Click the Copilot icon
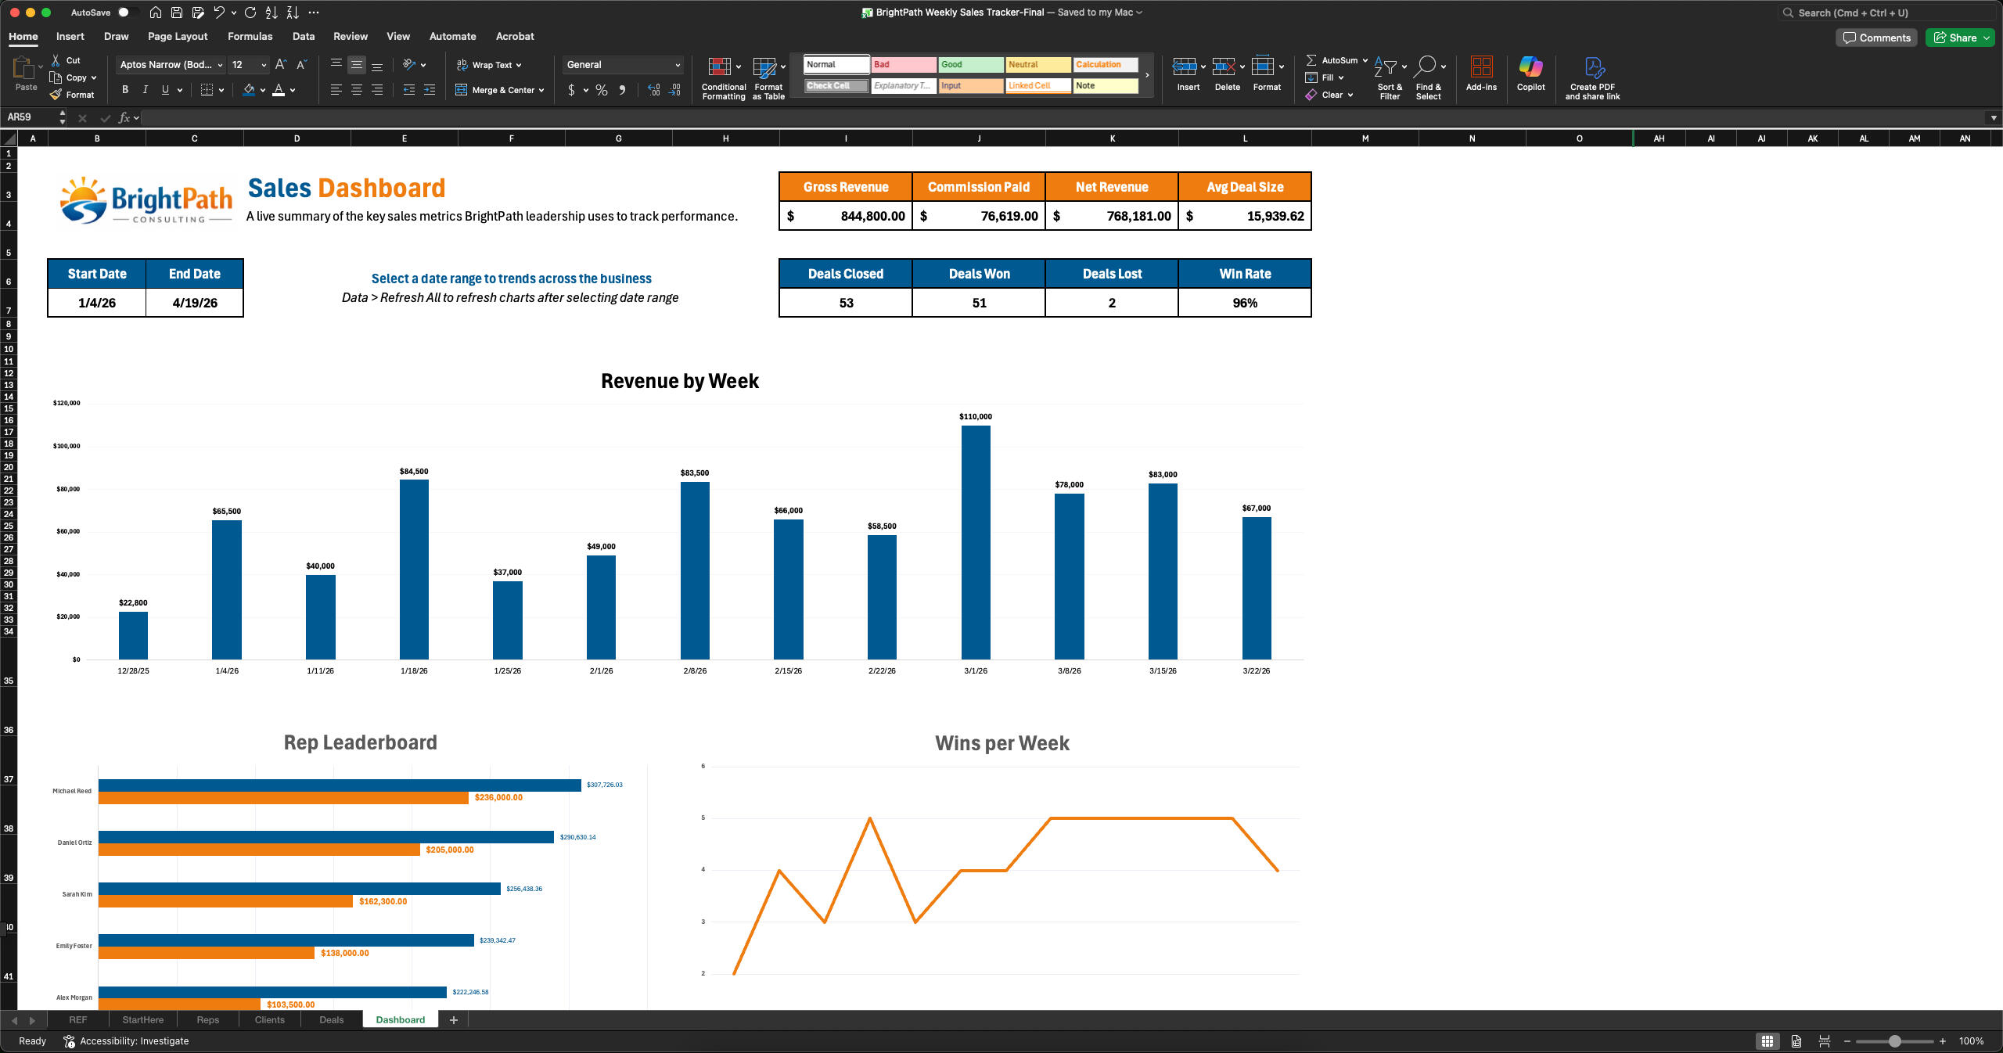The width and height of the screenshot is (2003, 1053). click(x=1530, y=68)
